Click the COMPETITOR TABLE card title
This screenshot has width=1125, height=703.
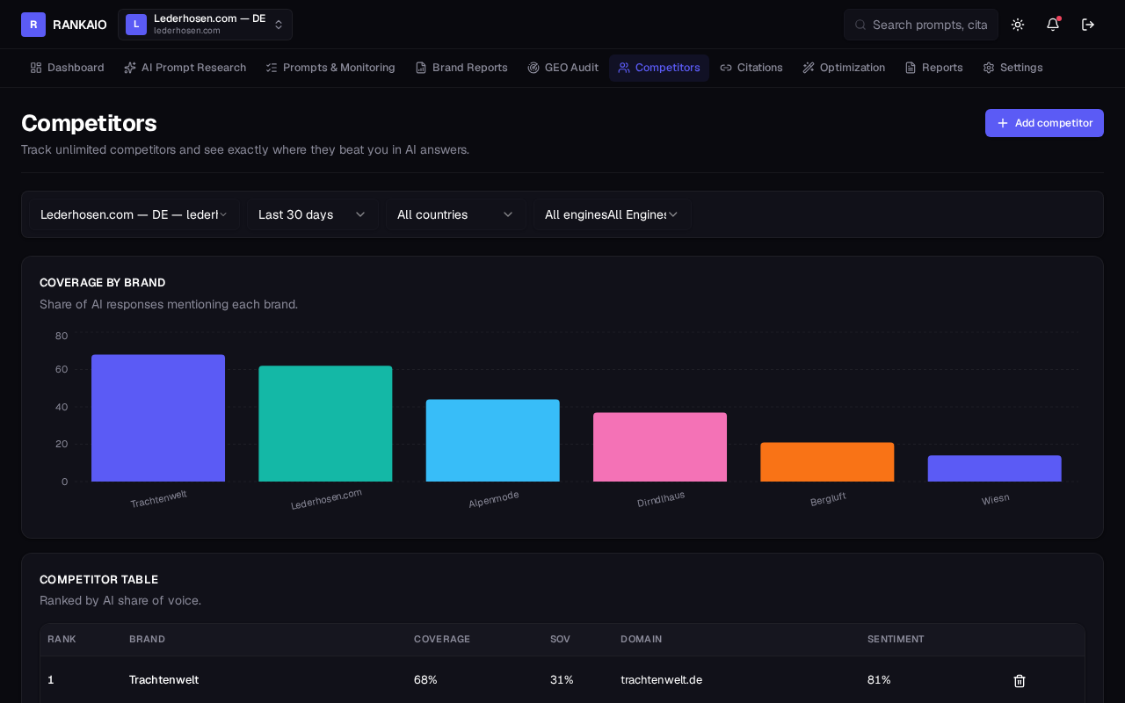coord(98,580)
